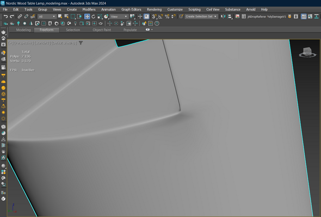Toggle the Spinner Snap button
The width and height of the screenshot is (321, 217).
[x=174, y=16]
